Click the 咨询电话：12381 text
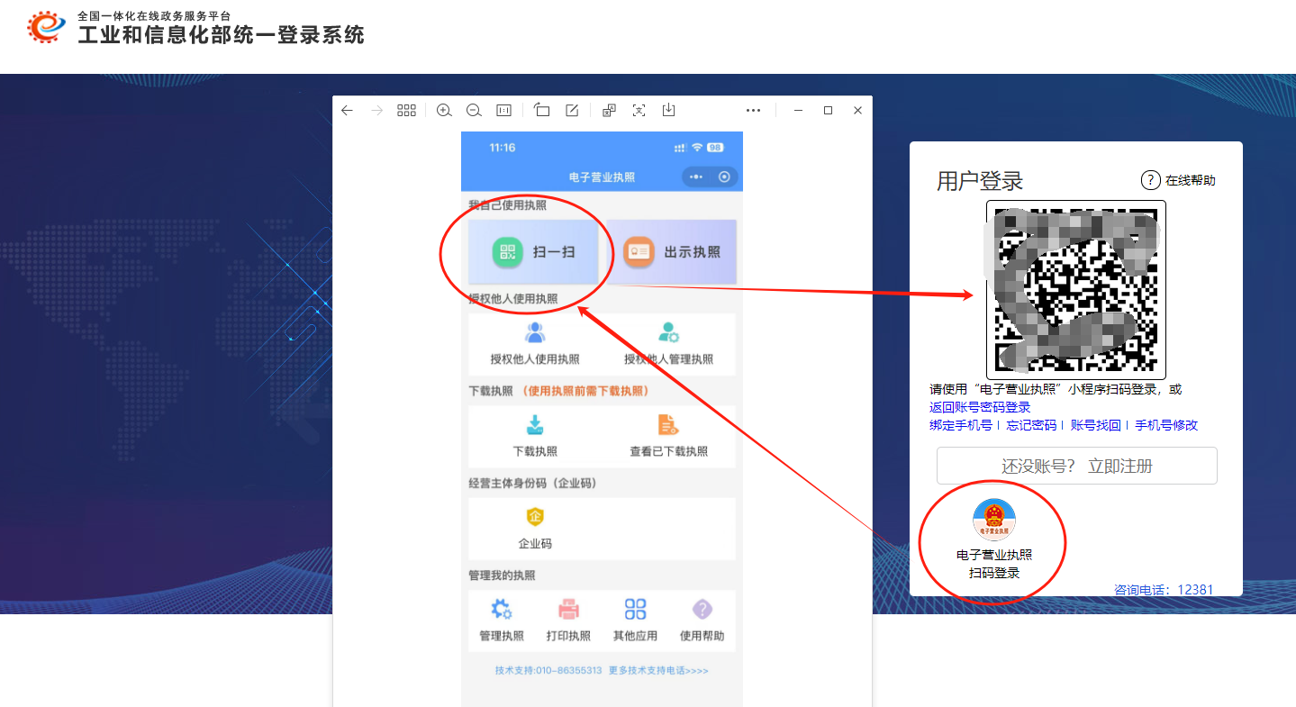The height and width of the screenshot is (707, 1296). point(1164,590)
